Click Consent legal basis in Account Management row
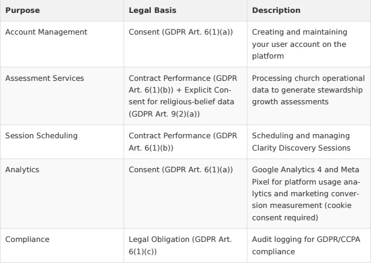Screen dimensions: 371x263 (181, 32)
